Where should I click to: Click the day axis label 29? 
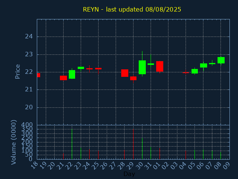click(131, 166)
